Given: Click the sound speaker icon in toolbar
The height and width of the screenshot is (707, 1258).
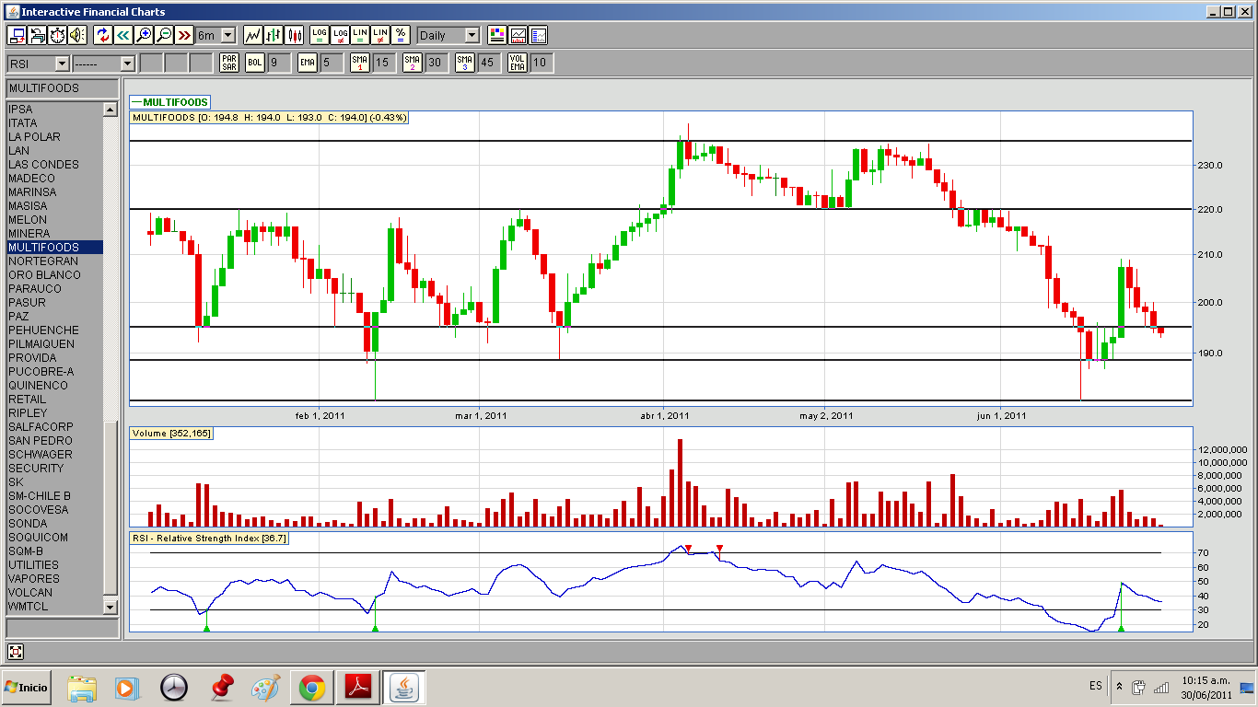Looking at the screenshot, I should (x=77, y=35).
